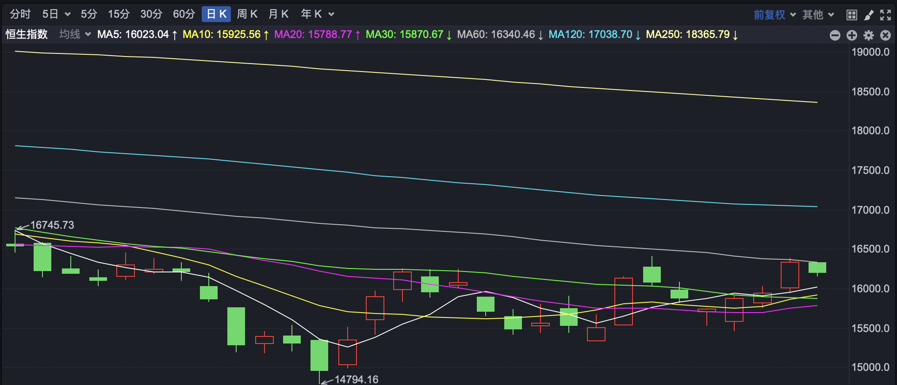Click the plus add-indicator icon
Screen dimensions: 897x385
pos(852,35)
